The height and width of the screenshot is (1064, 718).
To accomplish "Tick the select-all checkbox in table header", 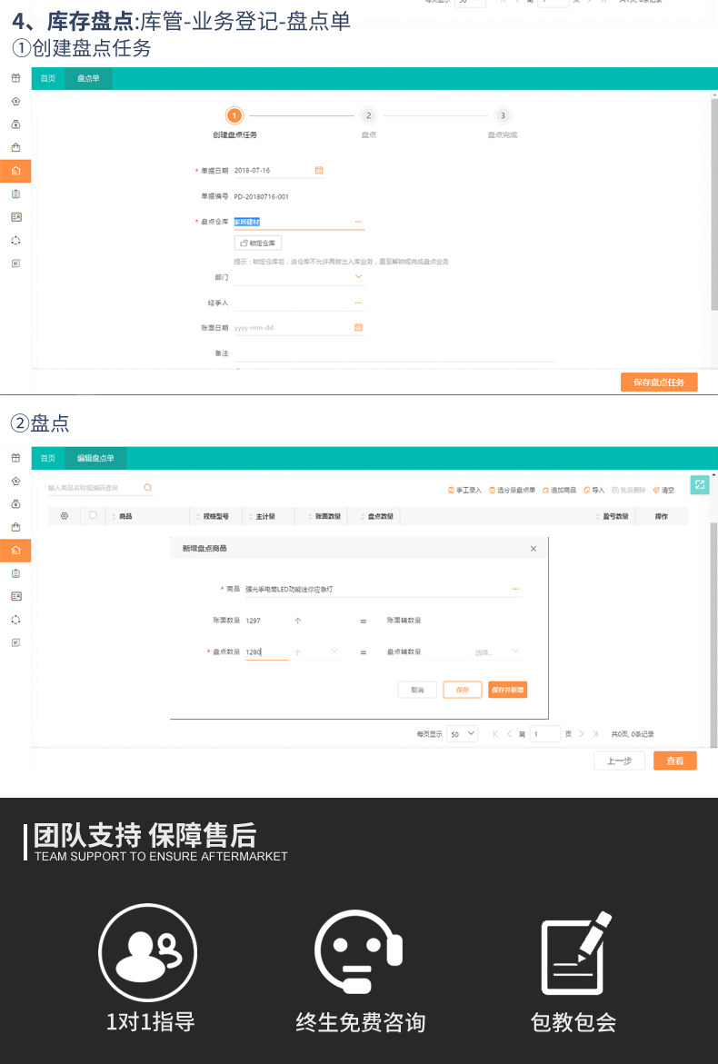I will click(93, 515).
